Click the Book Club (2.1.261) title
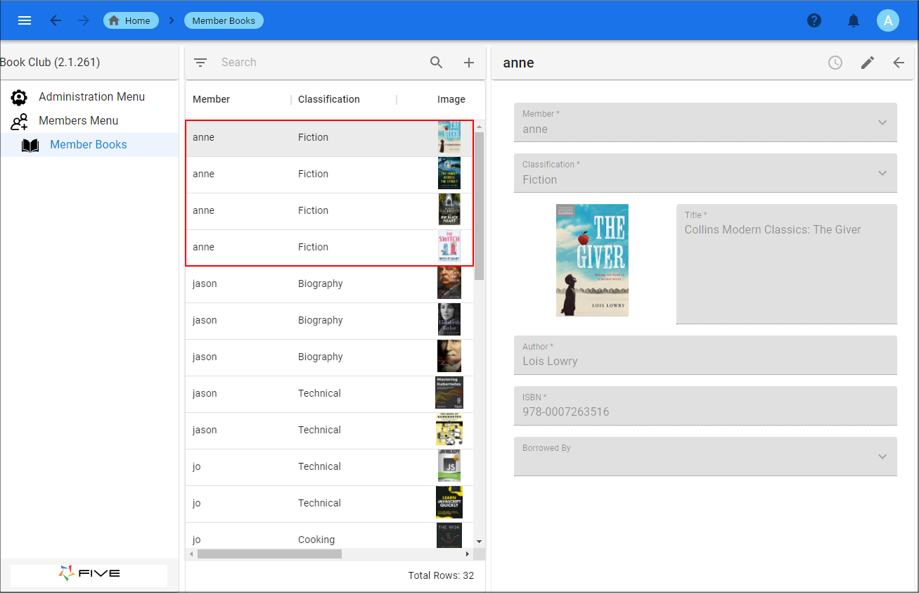This screenshot has height=593, width=919. tap(50, 63)
